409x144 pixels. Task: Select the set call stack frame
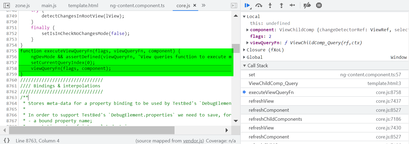(325, 75)
